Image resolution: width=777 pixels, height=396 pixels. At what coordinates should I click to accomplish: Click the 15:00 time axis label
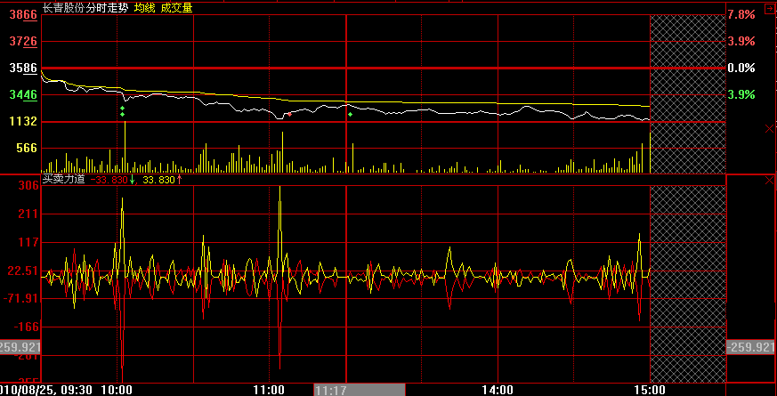tap(650, 390)
